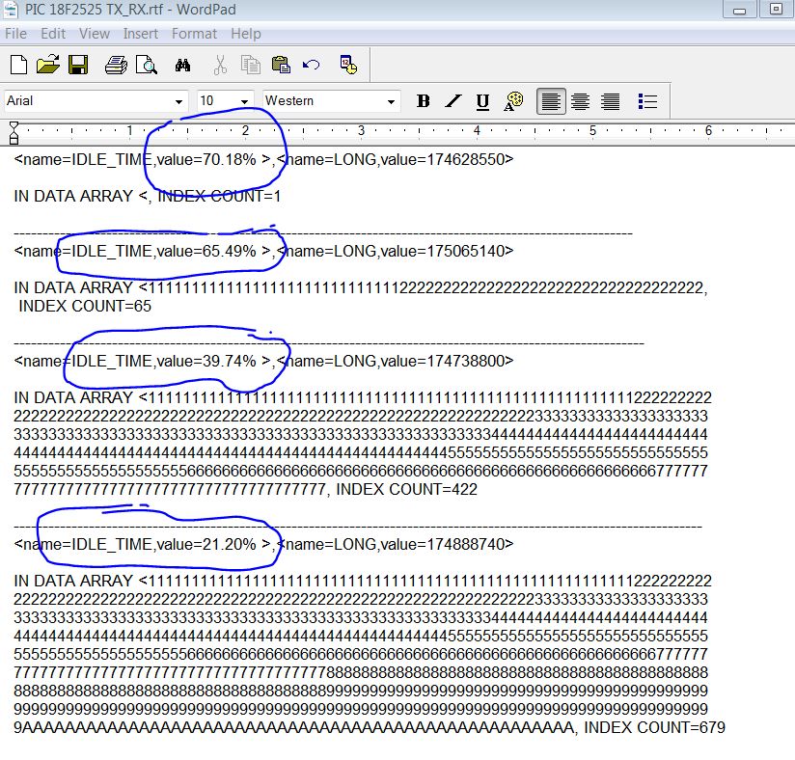Open the Insert menu
795x760 pixels.
click(141, 34)
